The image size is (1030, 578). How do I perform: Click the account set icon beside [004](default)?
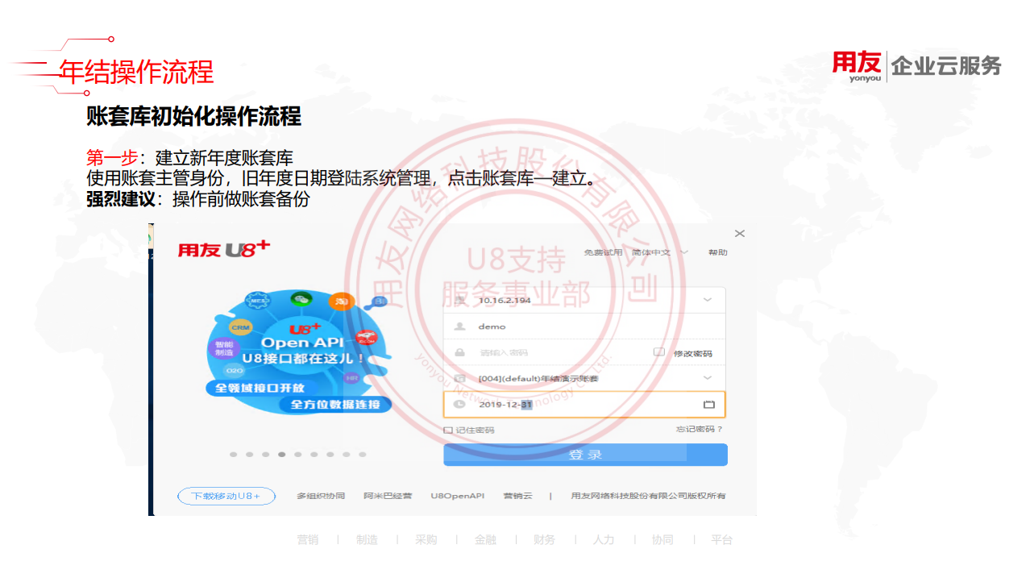pos(459,378)
